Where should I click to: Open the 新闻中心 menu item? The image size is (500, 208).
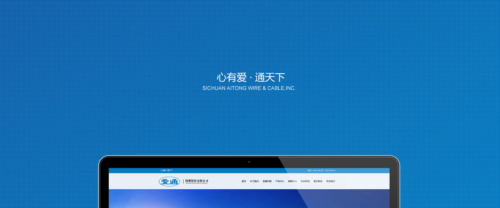tap(292, 181)
